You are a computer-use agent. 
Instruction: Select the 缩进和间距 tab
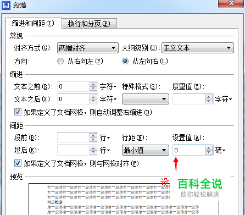34,23
